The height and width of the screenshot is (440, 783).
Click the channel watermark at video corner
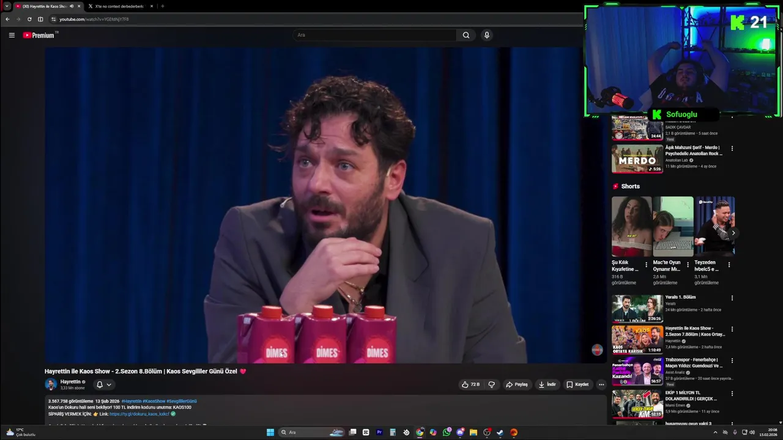[x=598, y=350]
